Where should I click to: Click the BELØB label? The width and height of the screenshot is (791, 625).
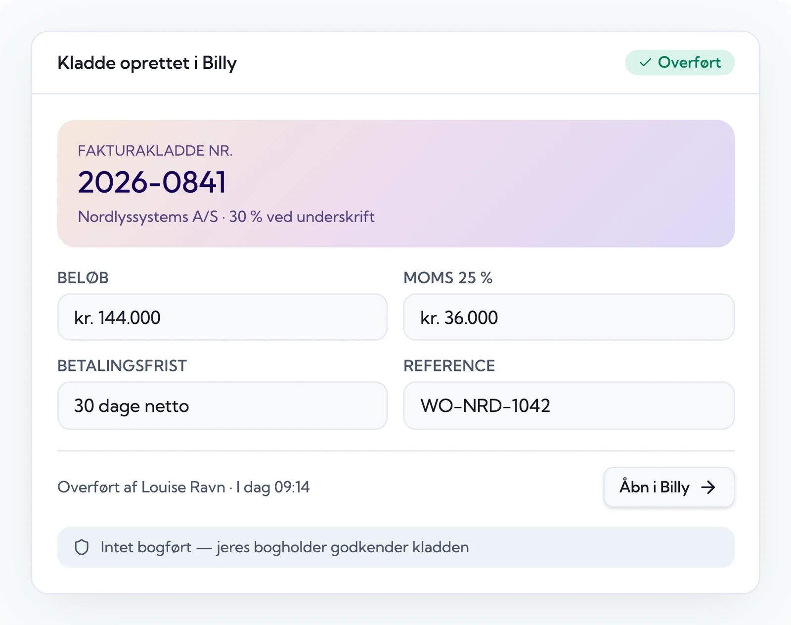tap(83, 278)
